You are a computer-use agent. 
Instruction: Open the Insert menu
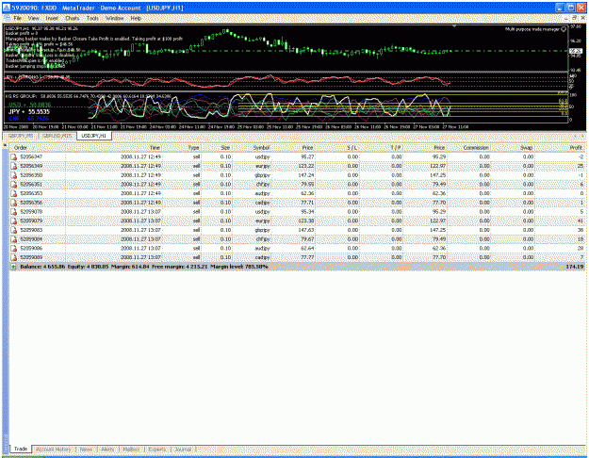52,18
